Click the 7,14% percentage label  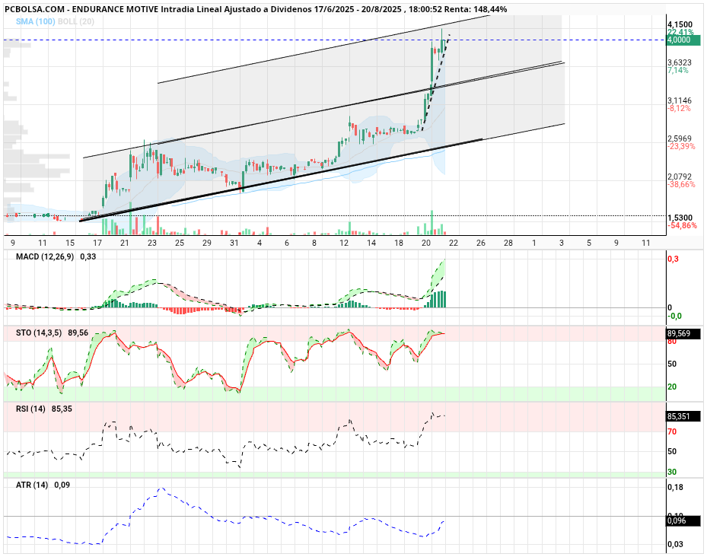tap(678, 70)
